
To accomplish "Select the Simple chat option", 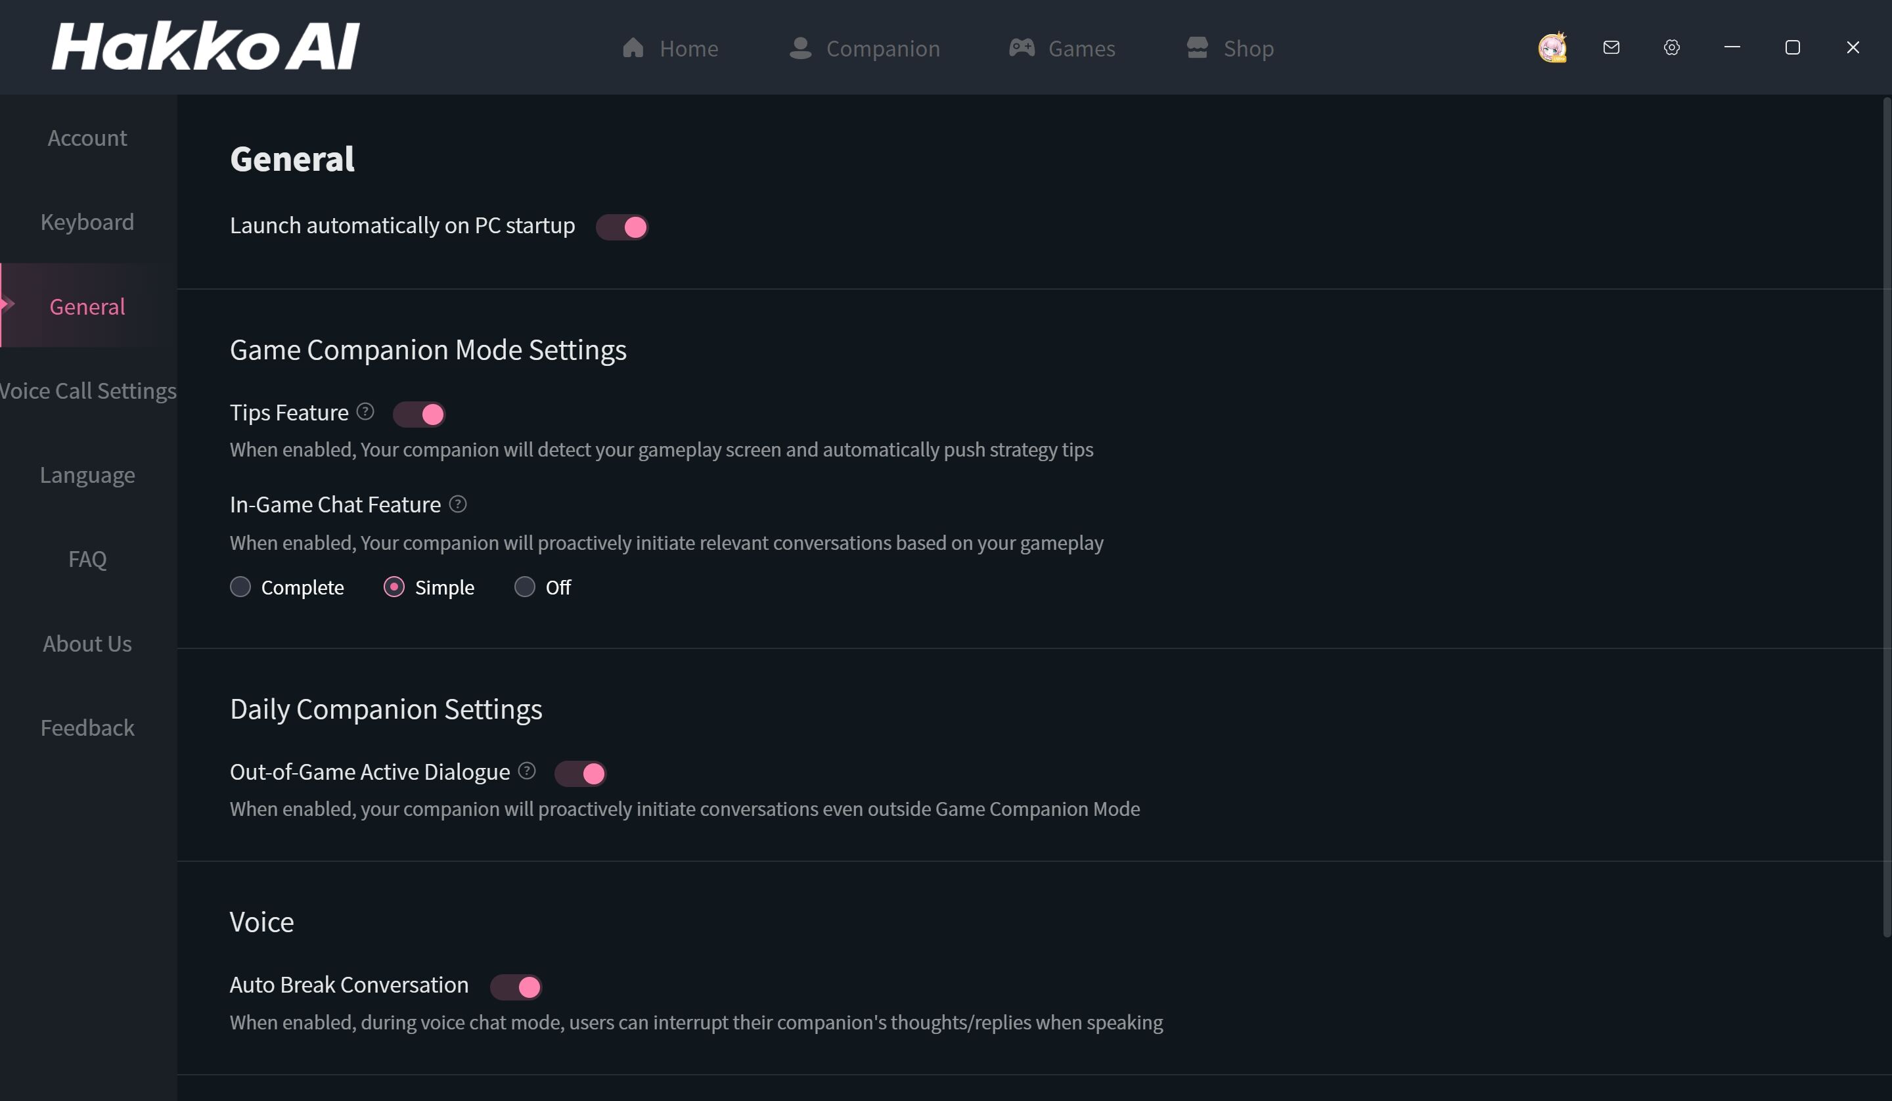I will click(429, 587).
